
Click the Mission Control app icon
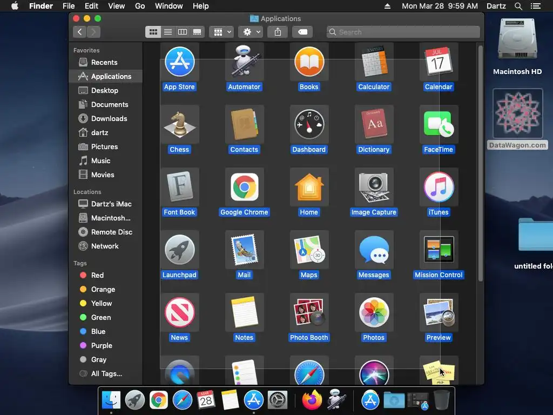[x=439, y=250]
